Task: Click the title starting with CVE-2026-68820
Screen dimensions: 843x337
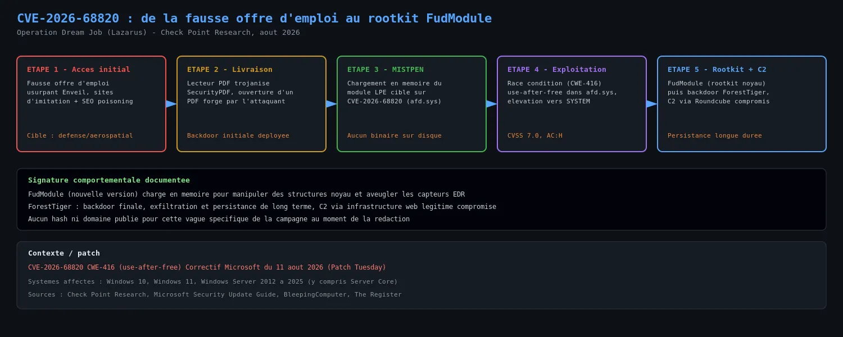Action: pyautogui.click(x=254, y=19)
